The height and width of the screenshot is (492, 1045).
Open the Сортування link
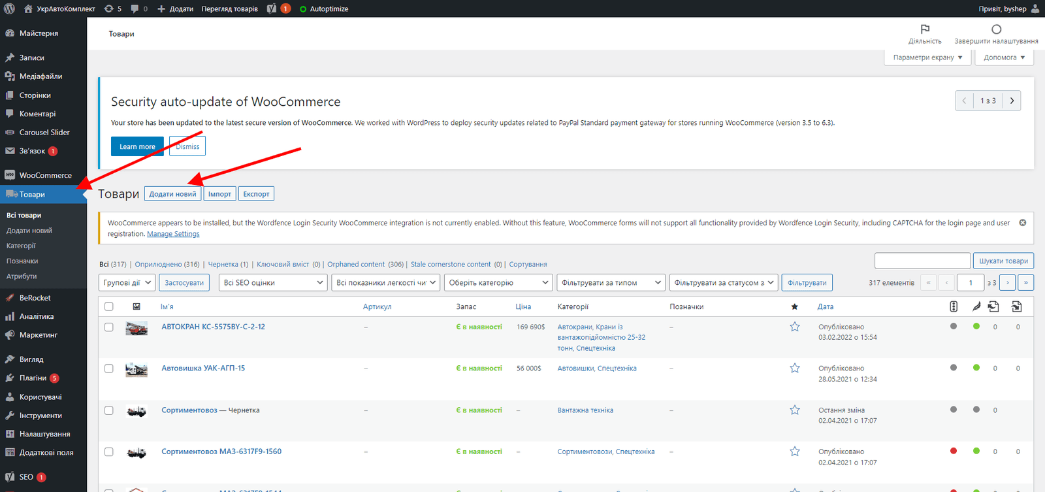[x=528, y=265]
